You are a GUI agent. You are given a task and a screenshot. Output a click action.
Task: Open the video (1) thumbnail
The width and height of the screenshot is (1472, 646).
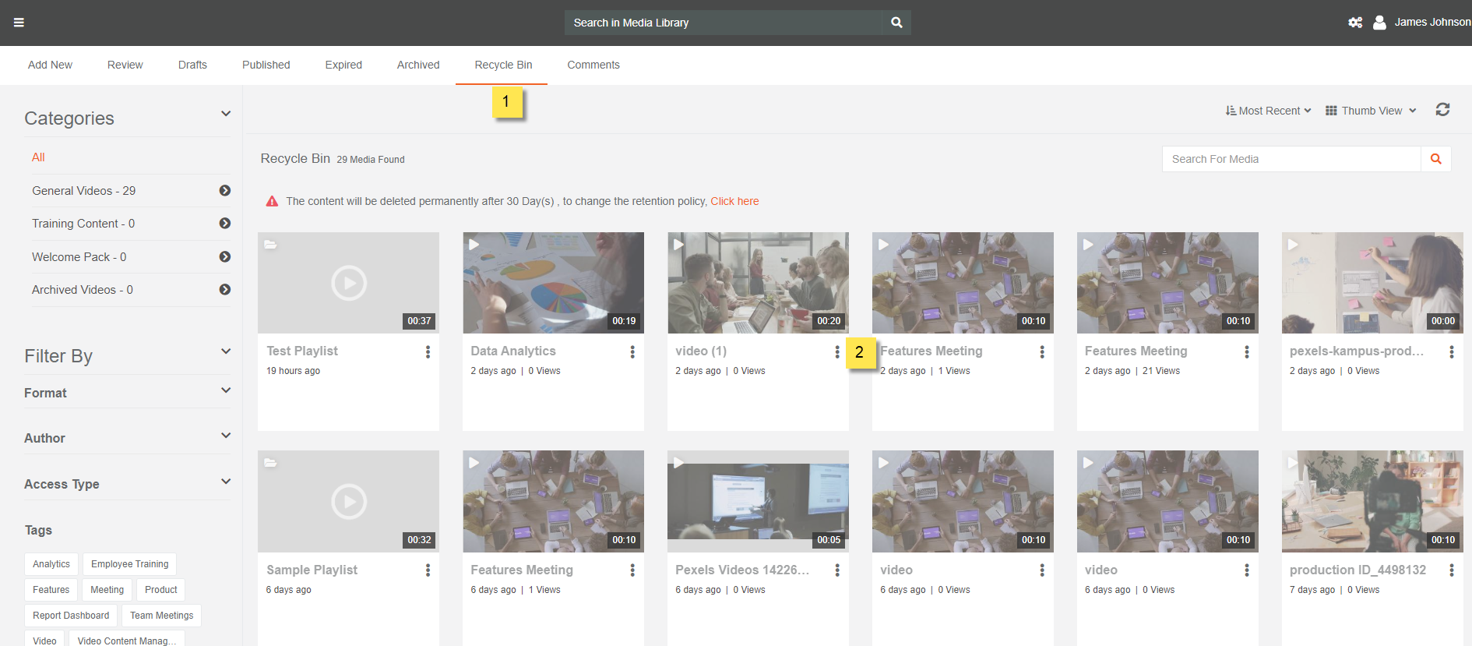pos(758,283)
